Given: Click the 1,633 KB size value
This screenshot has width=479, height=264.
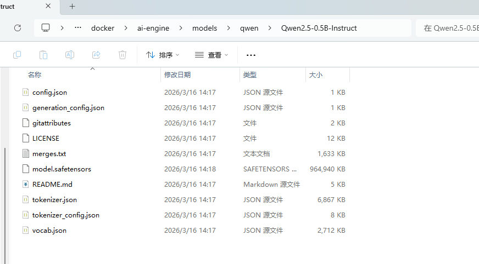Looking at the screenshot, I should (331, 154).
